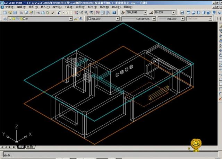
Task: Open the 视图(V) menu
Action: pyautogui.click(x=33, y=7)
